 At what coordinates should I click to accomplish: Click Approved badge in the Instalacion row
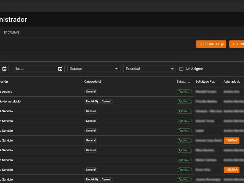tap(184, 102)
